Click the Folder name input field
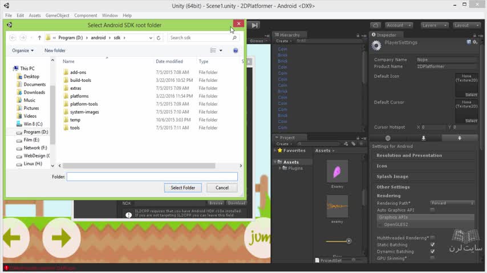Viewport: 487px width, 273px height. [x=152, y=177]
